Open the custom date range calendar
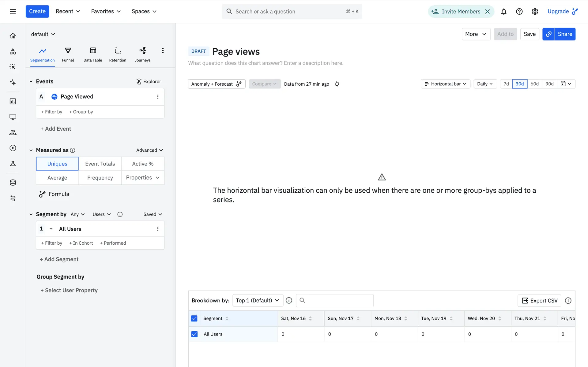Image resolution: width=588 pixels, height=367 pixels. pos(566,84)
